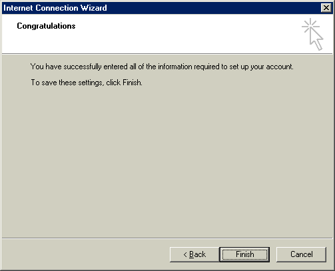Click the words 'your account' in the message

click(272, 67)
